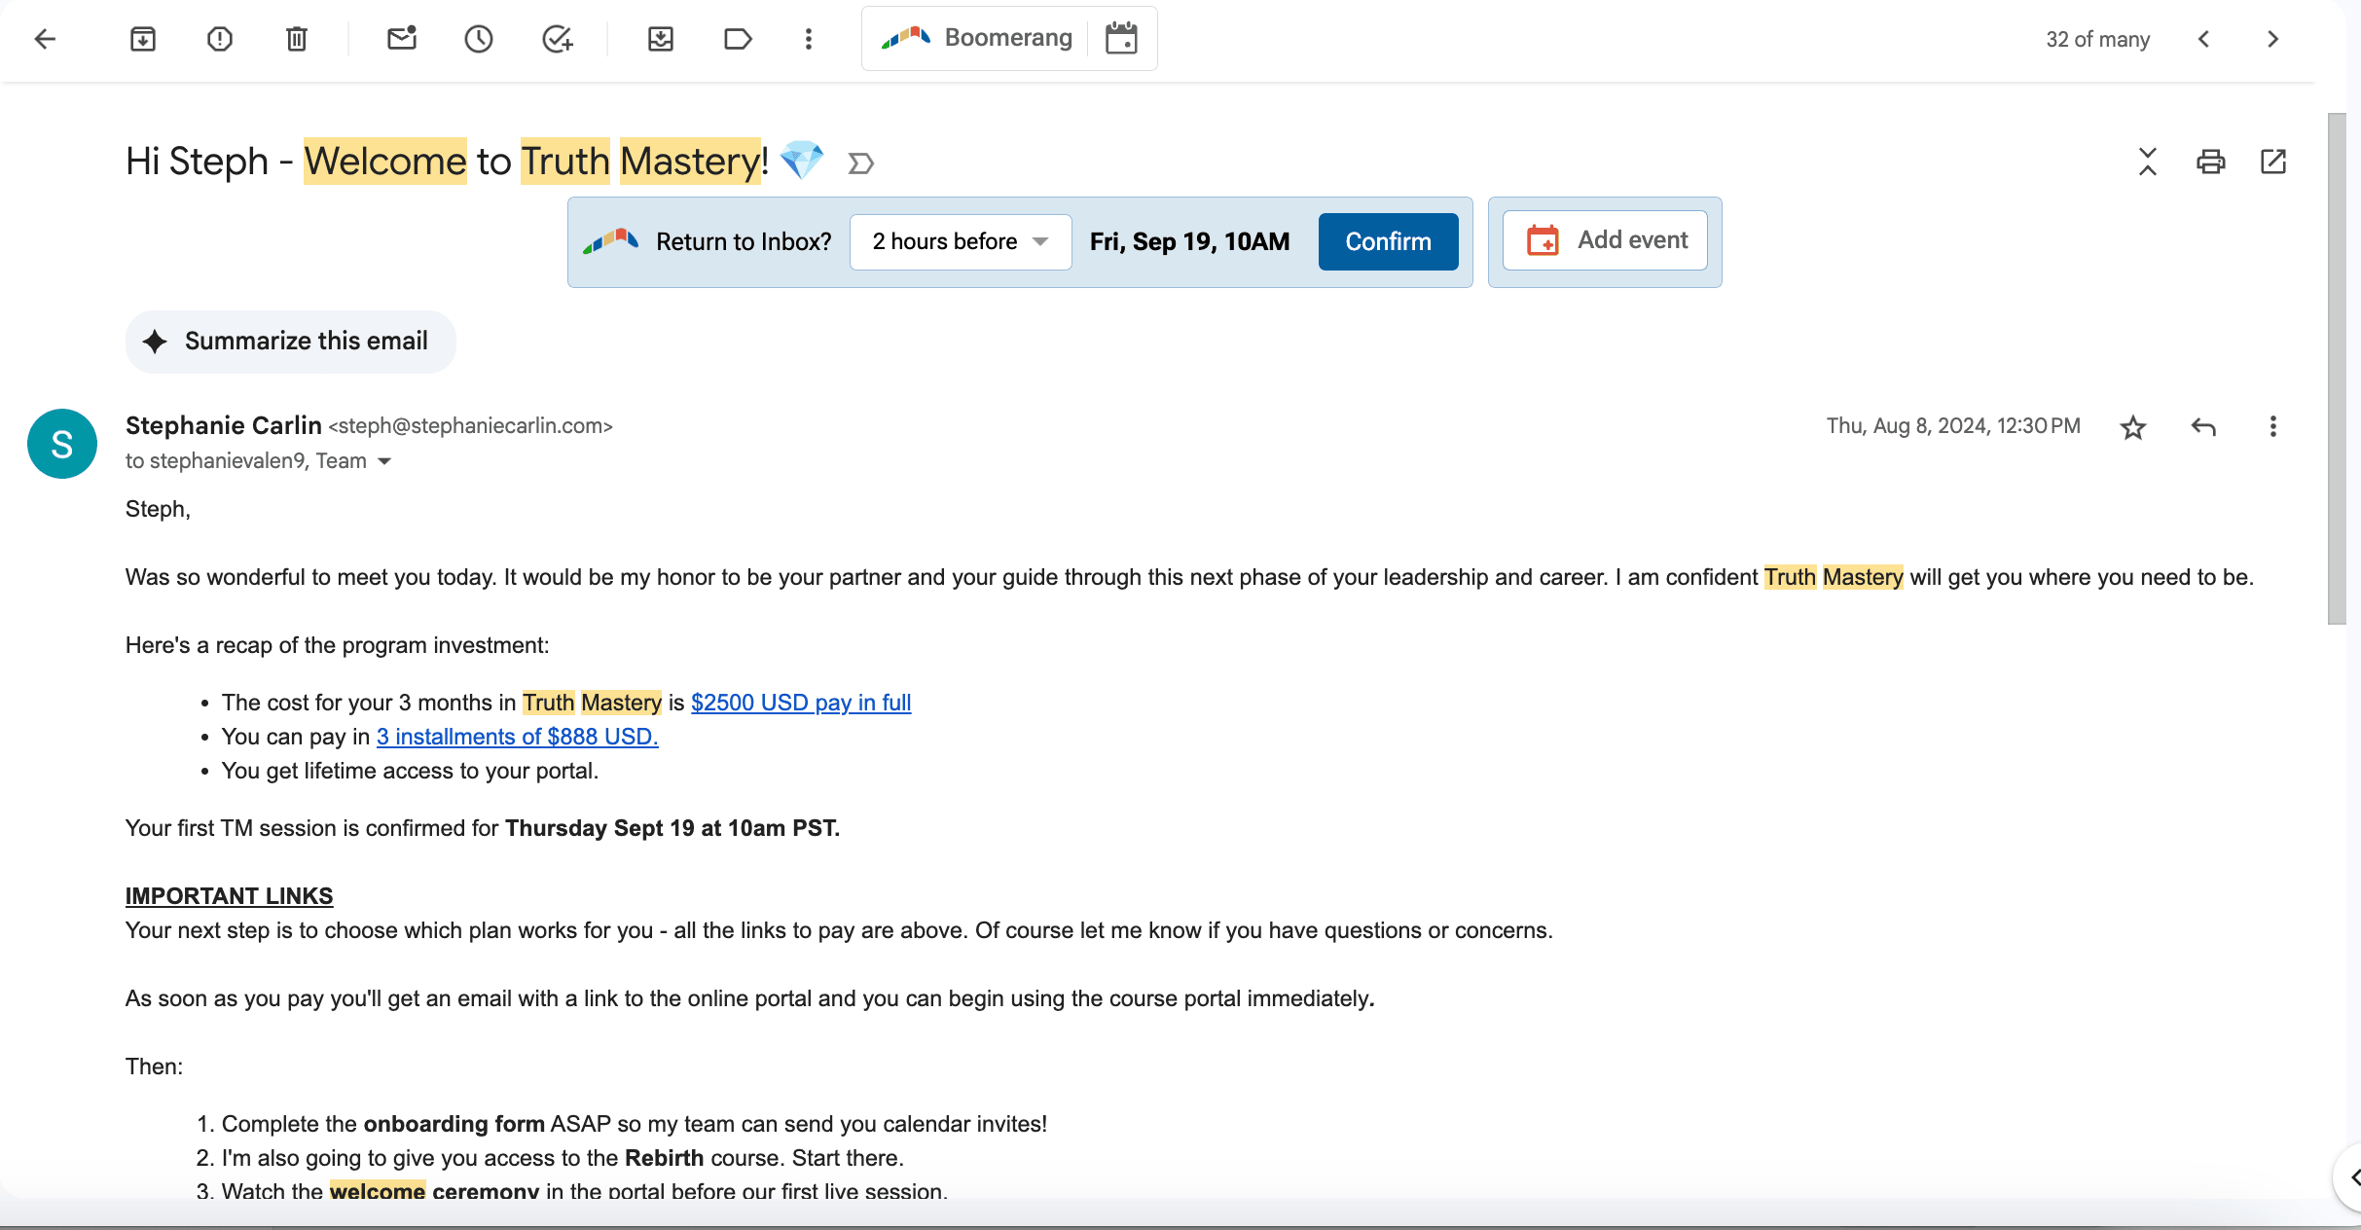Click the bold 'onboarding form' text

(454, 1124)
